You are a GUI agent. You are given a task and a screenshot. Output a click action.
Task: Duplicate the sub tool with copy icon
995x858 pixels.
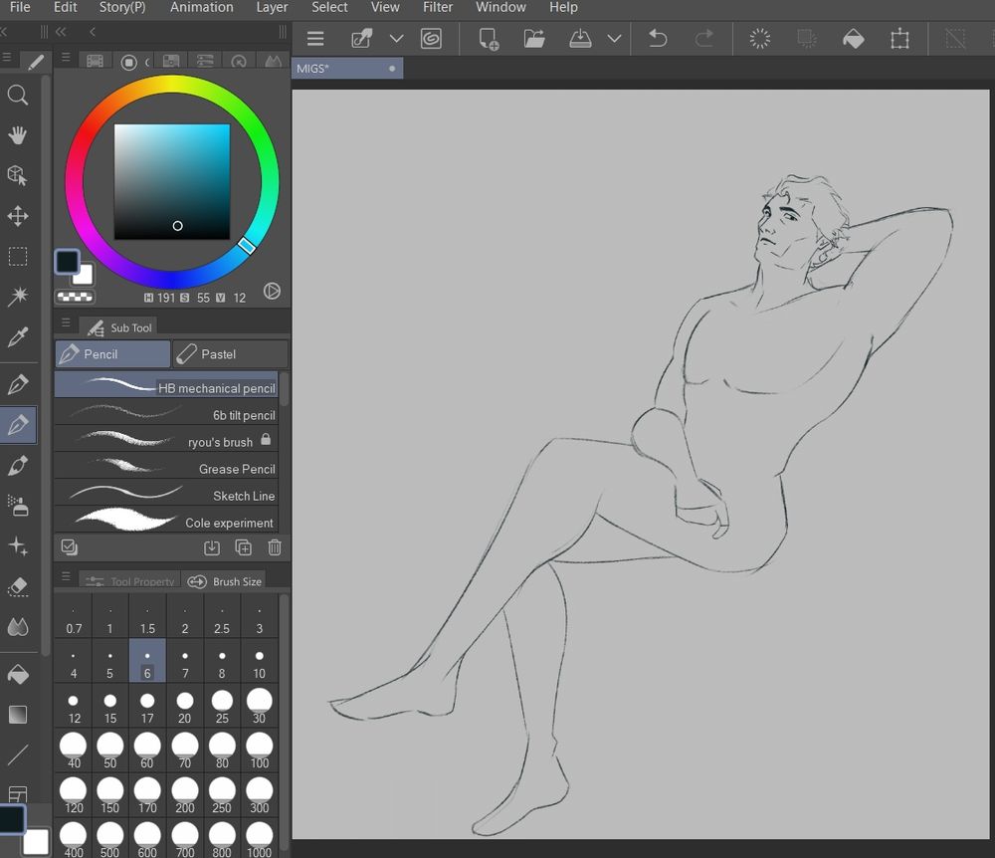coord(243,547)
